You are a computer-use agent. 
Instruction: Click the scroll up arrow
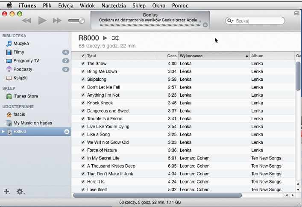298,183
